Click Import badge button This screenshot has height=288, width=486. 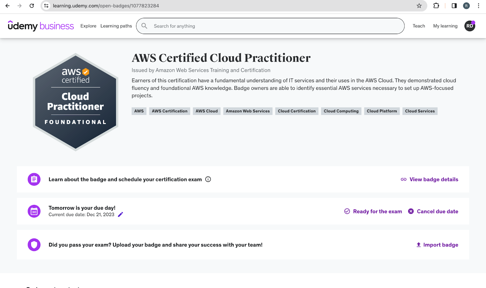click(437, 245)
